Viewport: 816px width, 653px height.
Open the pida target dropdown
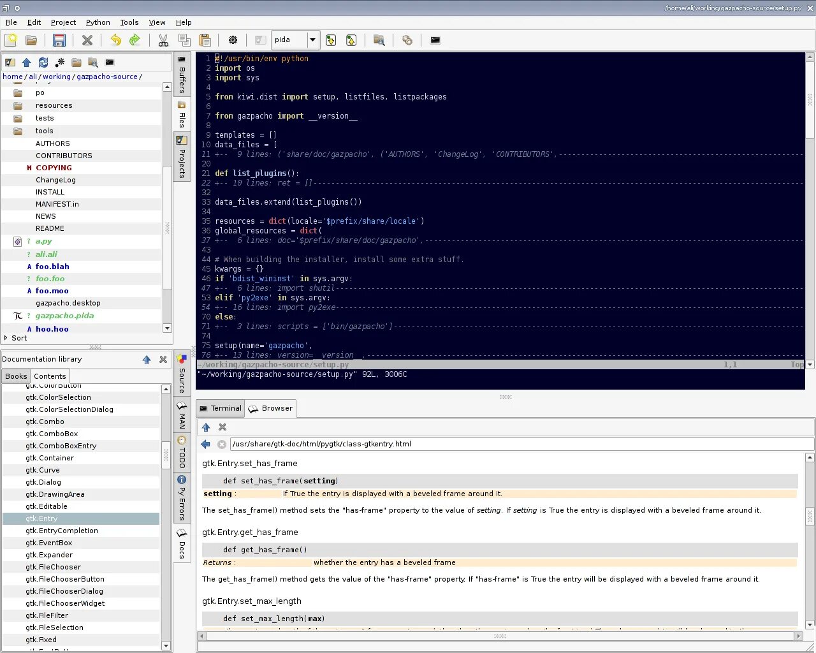312,40
